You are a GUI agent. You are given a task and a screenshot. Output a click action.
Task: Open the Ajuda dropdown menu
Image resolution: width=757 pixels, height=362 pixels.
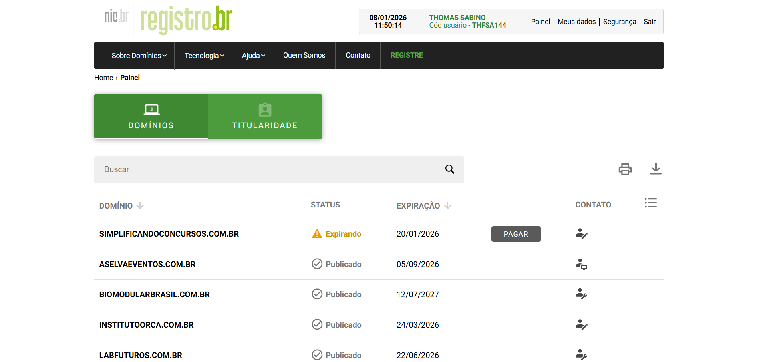(x=253, y=56)
